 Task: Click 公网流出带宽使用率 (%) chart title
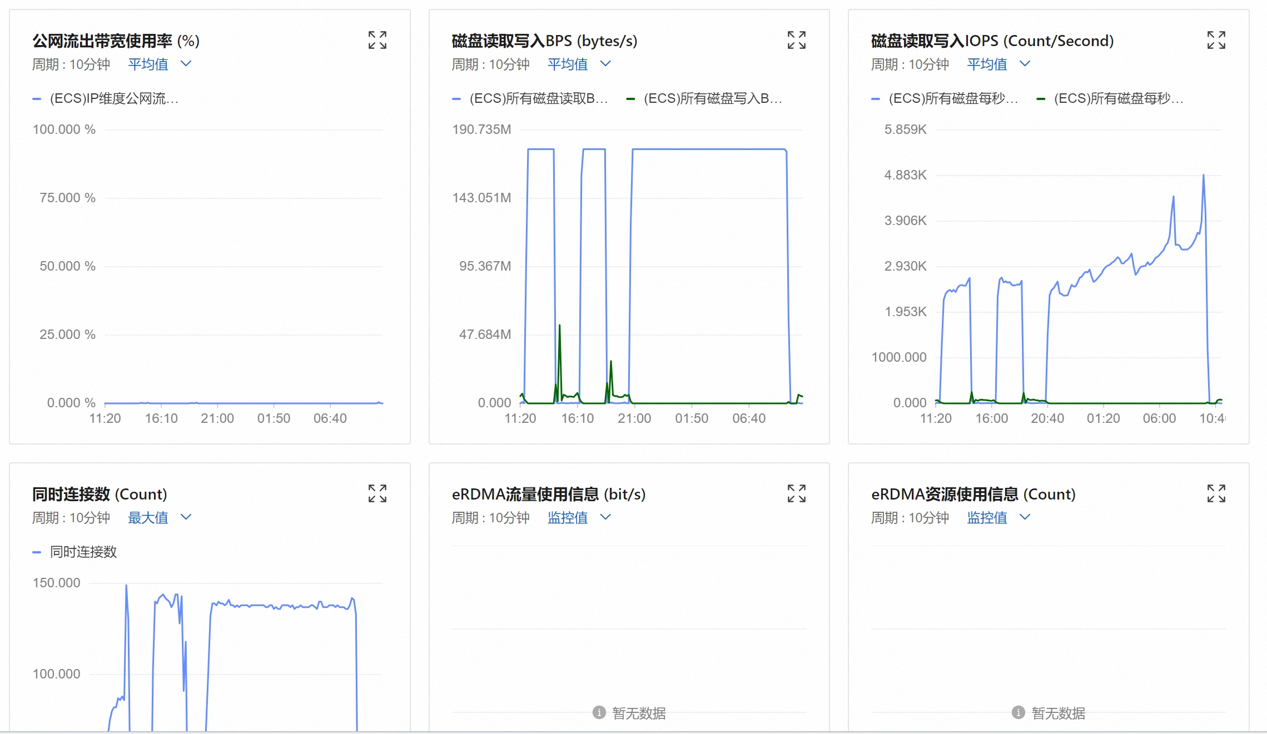tap(116, 41)
